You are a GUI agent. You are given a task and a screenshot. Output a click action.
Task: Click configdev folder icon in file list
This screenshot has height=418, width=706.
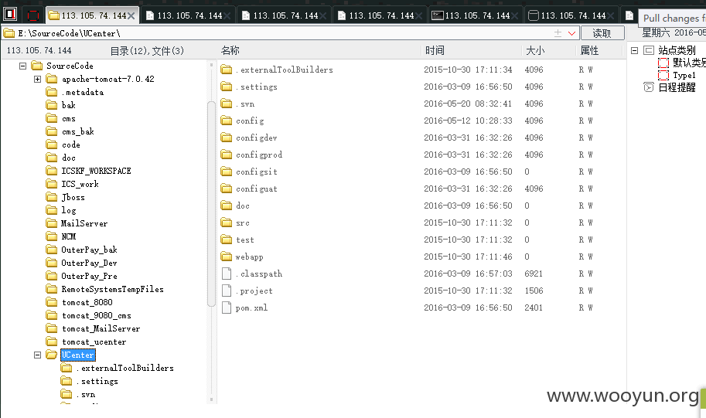[227, 138]
